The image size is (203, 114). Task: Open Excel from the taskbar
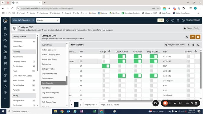coord(95,111)
